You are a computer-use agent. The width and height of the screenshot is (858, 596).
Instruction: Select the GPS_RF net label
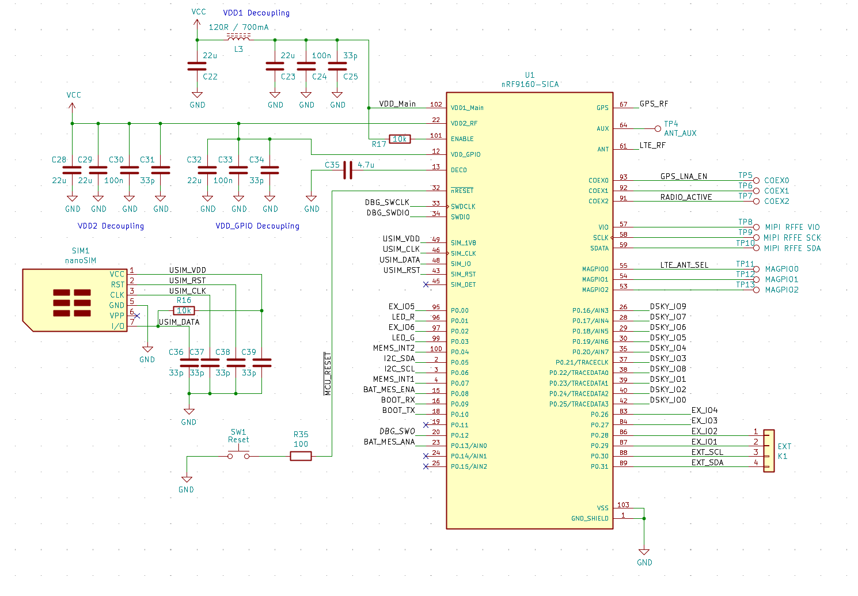[654, 104]
